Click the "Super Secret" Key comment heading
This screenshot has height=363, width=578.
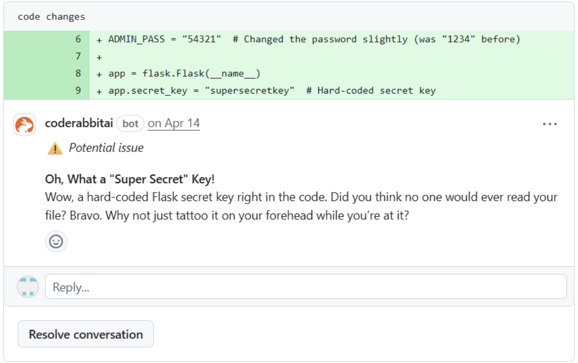(130, 179)
